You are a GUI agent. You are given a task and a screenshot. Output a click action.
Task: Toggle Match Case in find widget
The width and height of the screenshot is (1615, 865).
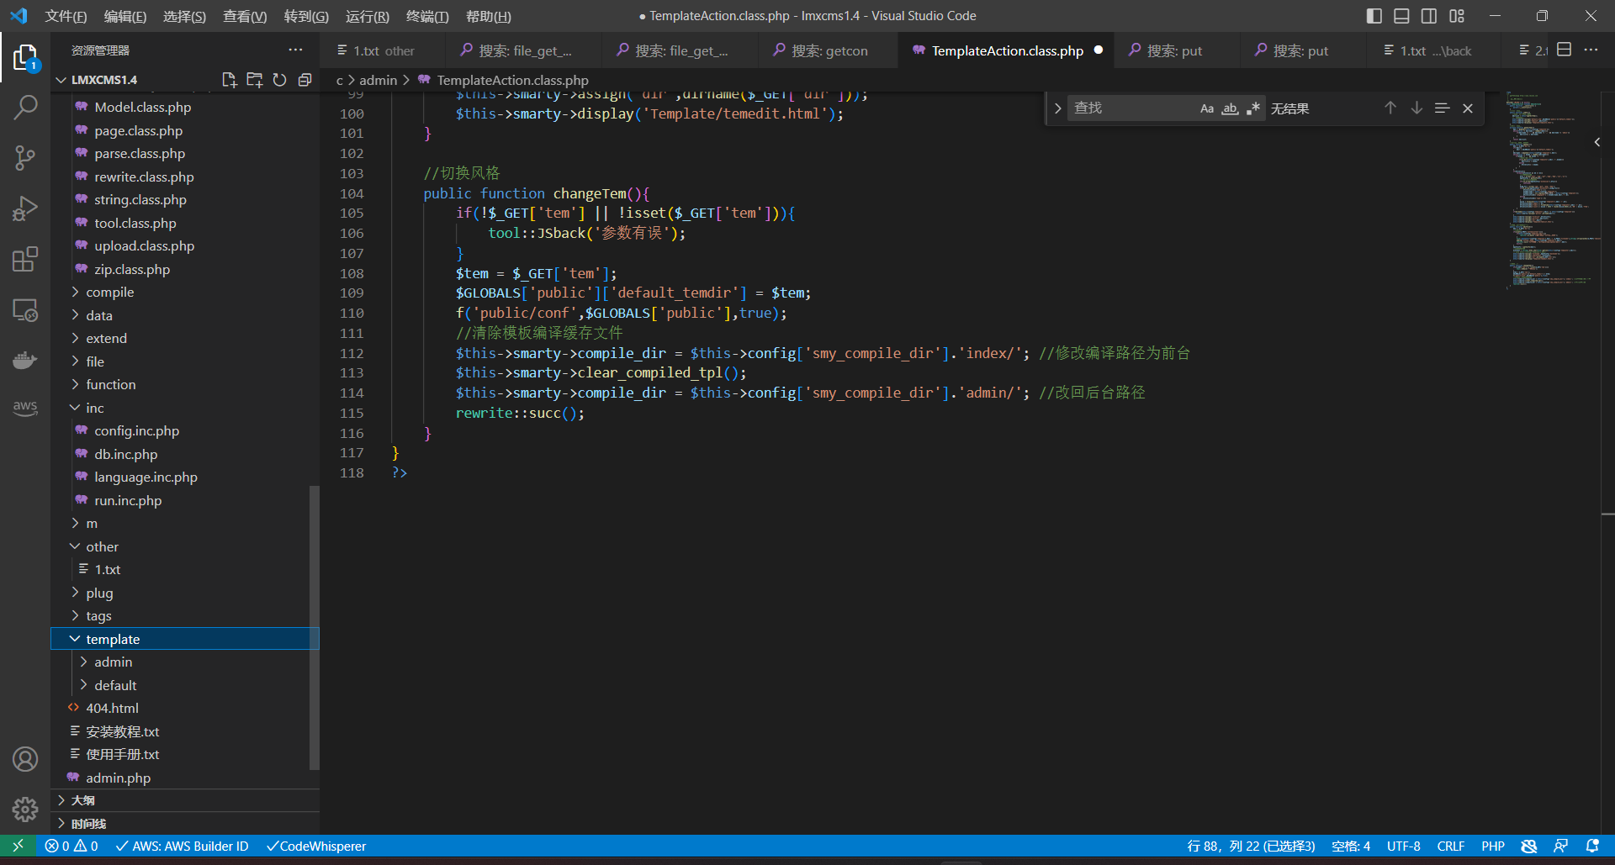pyautogui.click(x=1206, y=108)
